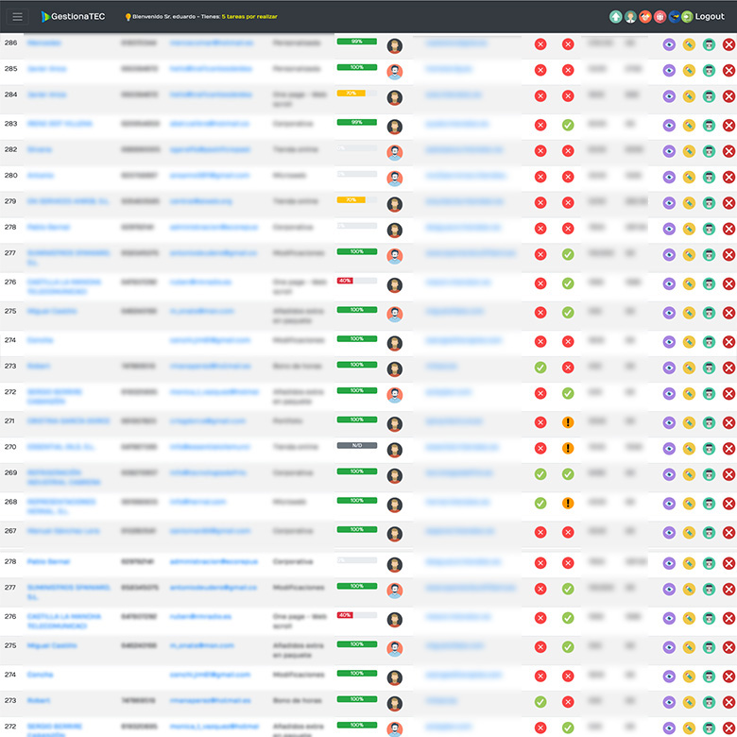Edit row 285 using the pencil icon
The image size is (737, 737).
click(x=689, y=70)
